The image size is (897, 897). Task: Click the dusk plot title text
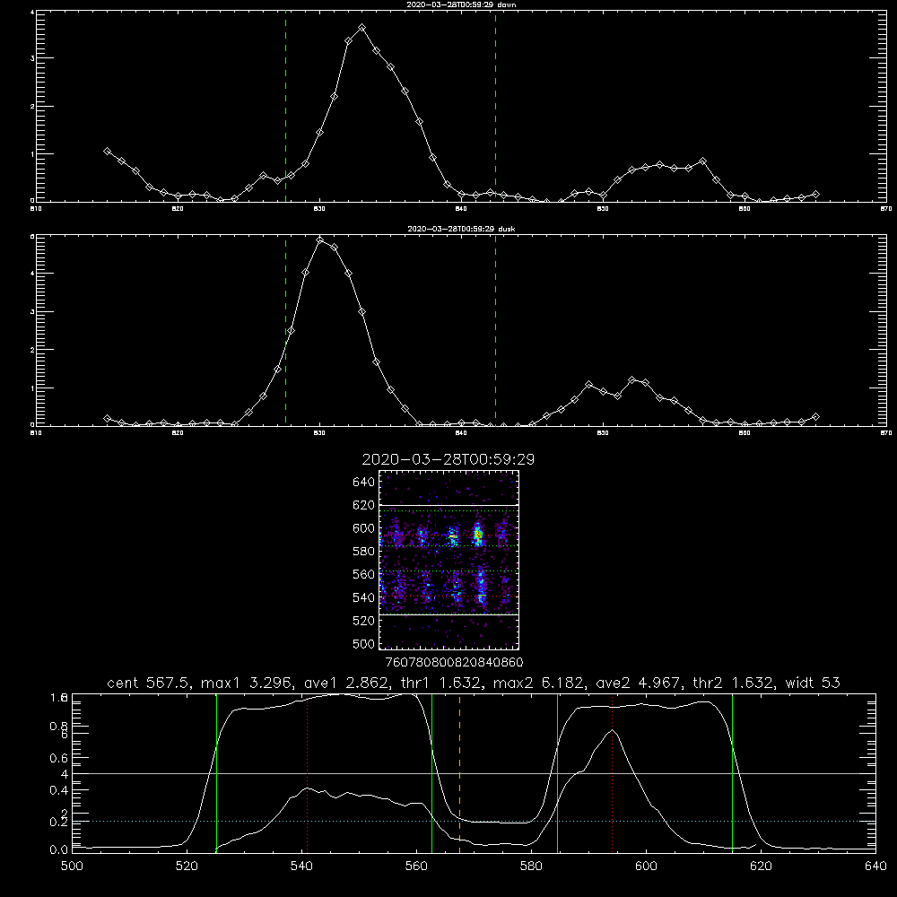[x=461, y=229]
